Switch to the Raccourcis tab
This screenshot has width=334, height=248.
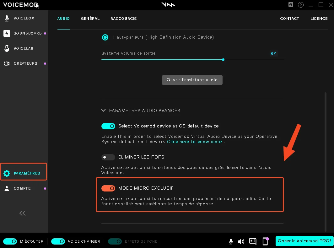coord(124,19)
